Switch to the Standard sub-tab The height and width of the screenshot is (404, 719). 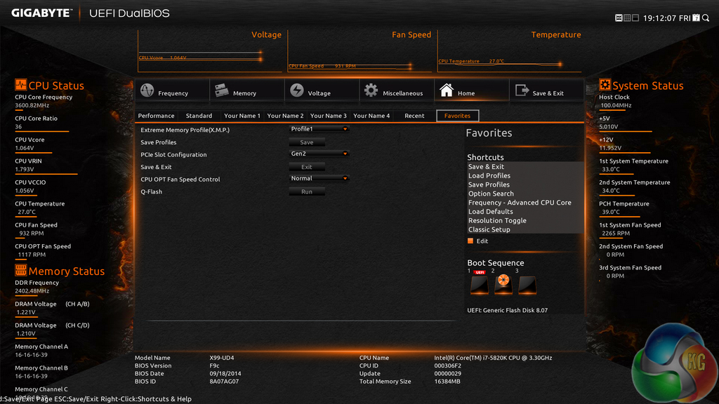click(199, 116)
